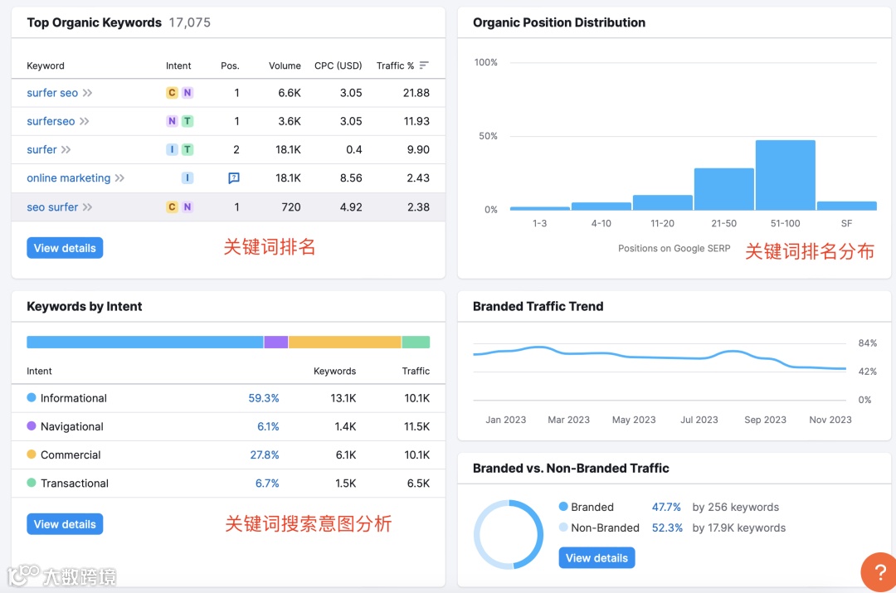Image resolution: width=896 pixels, height=593 pixels.
Task: Click the Keyword column header
Action: 45,66
